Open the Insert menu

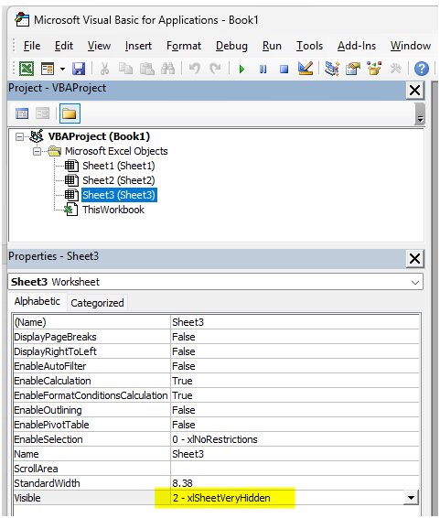138,46
